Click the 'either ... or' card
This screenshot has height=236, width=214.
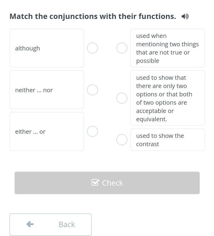(x=47, y=132)
